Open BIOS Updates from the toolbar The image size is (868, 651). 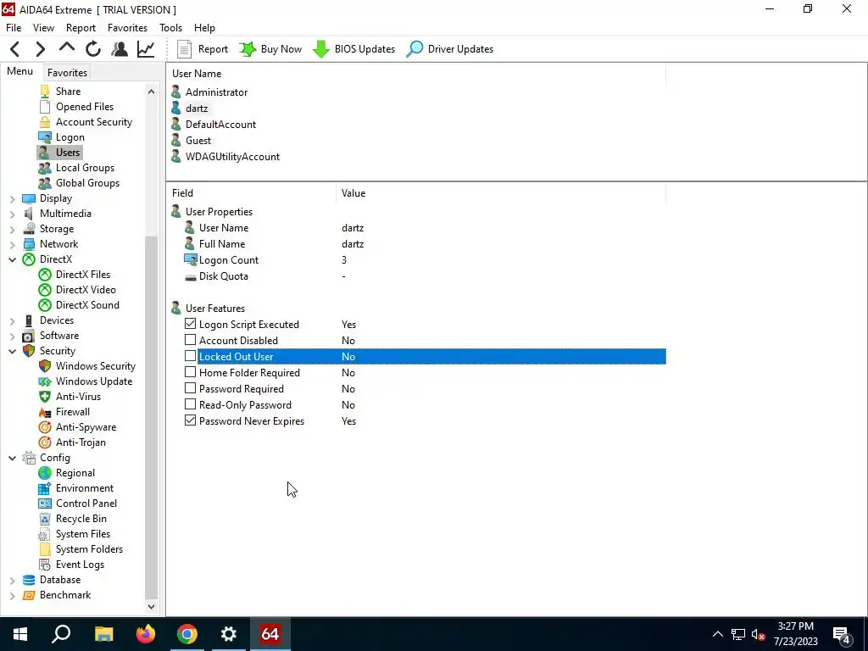coord(353,49)
